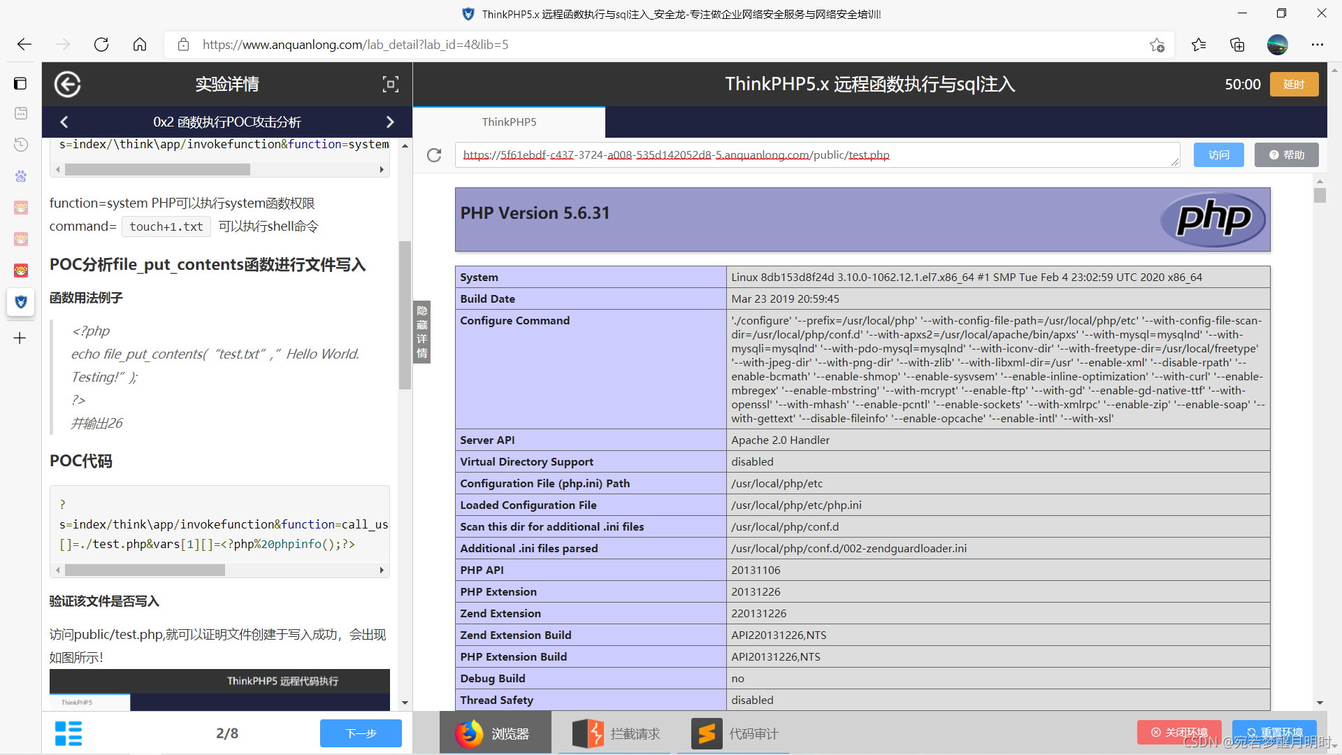Click the 重置环境 reset environment button

[1274, 732]
